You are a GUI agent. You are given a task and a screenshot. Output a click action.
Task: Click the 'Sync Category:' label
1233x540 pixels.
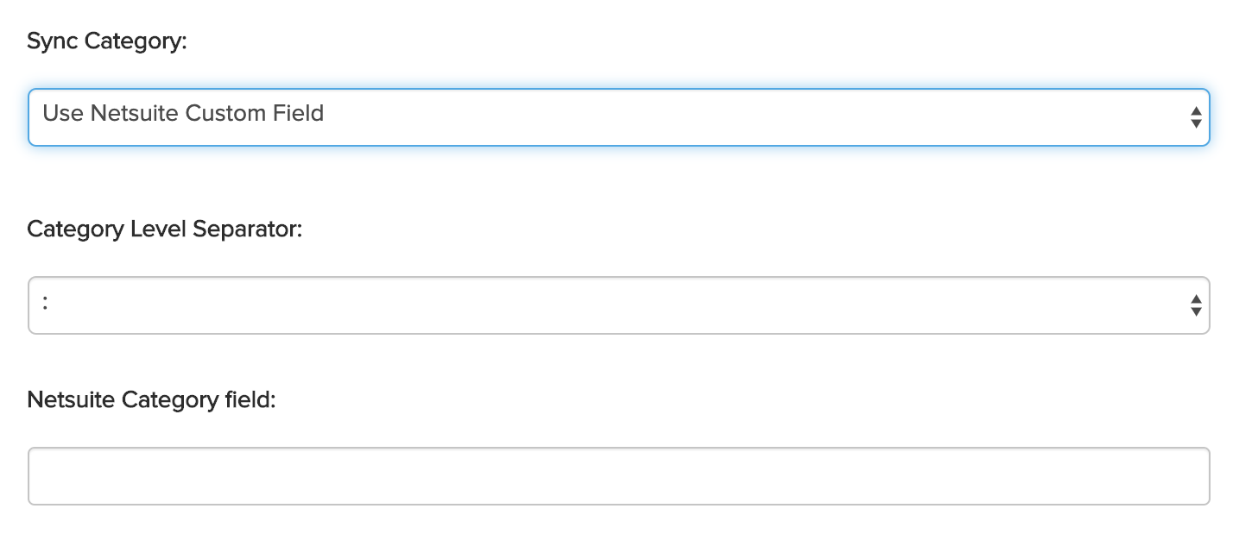107,41
